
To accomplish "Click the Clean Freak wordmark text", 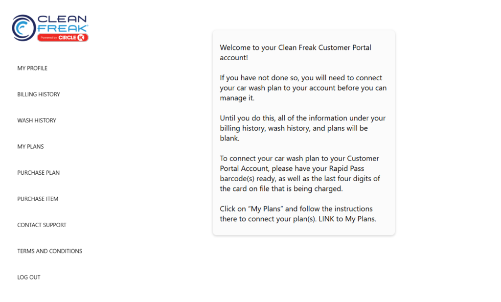I will 63,23.
